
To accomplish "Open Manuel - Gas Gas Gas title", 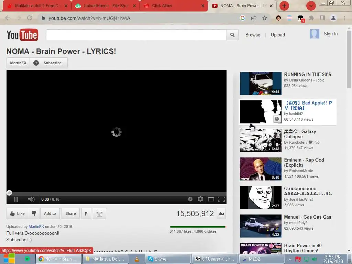I will (308, 217).
